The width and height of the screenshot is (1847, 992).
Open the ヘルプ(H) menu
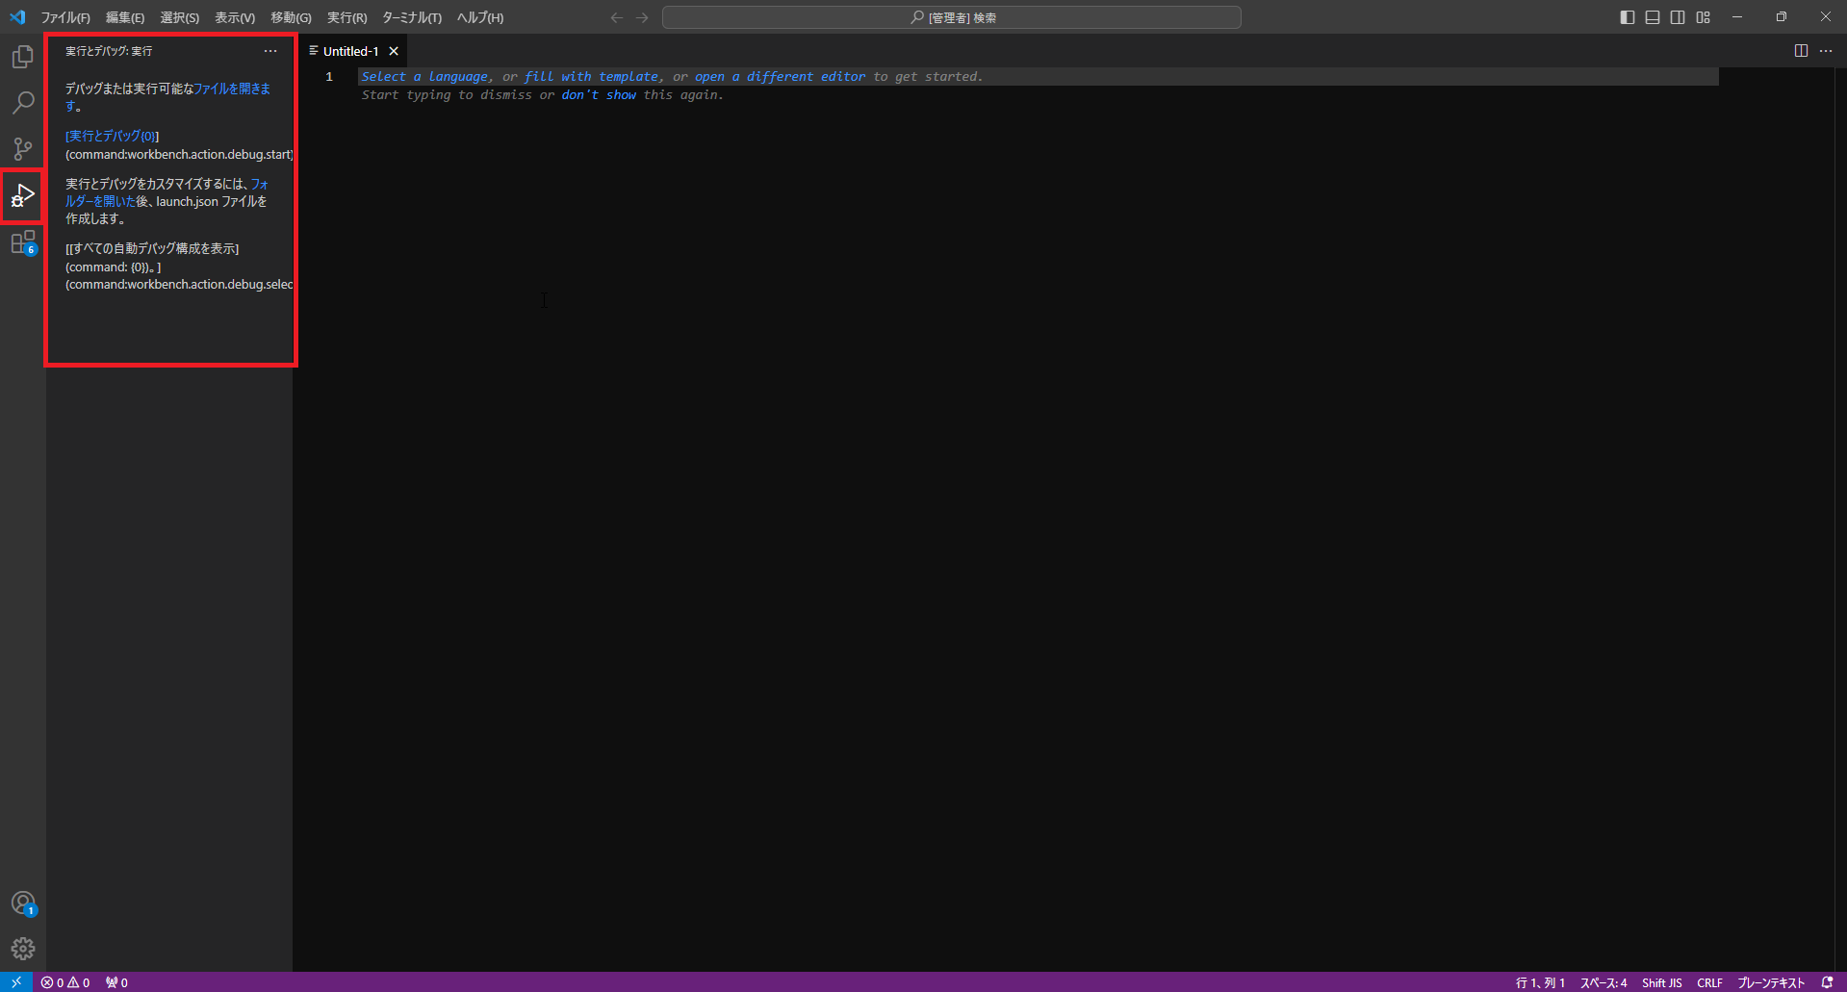tap(480, 17)
